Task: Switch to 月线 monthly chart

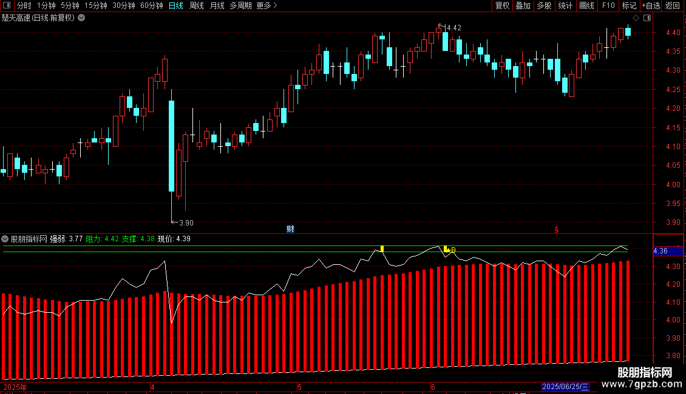Action: click(x=217, y=5)
